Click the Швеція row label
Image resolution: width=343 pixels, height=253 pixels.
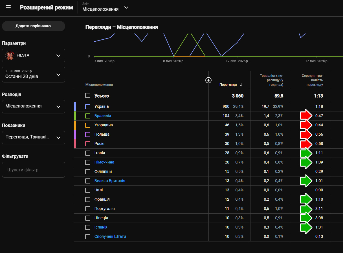click(x=101, y=218)
